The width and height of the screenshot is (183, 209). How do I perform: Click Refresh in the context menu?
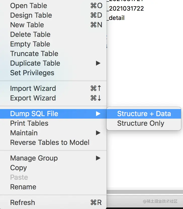coord(22,203)
